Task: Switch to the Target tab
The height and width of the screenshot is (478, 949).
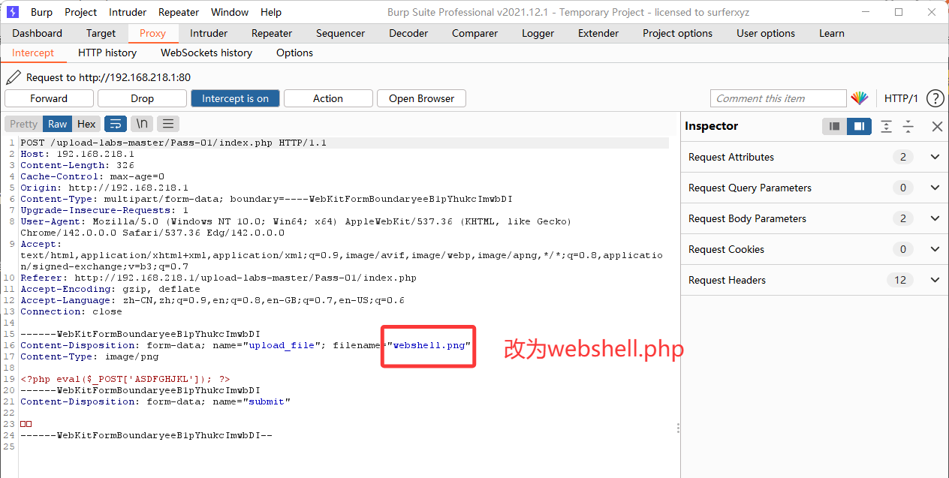Action: [x=101, y=33]
